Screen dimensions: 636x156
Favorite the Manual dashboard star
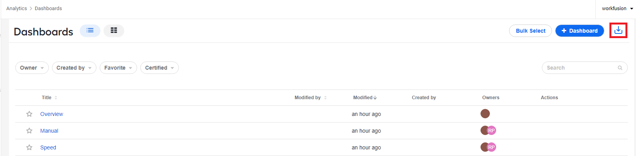tap(29, 131)
